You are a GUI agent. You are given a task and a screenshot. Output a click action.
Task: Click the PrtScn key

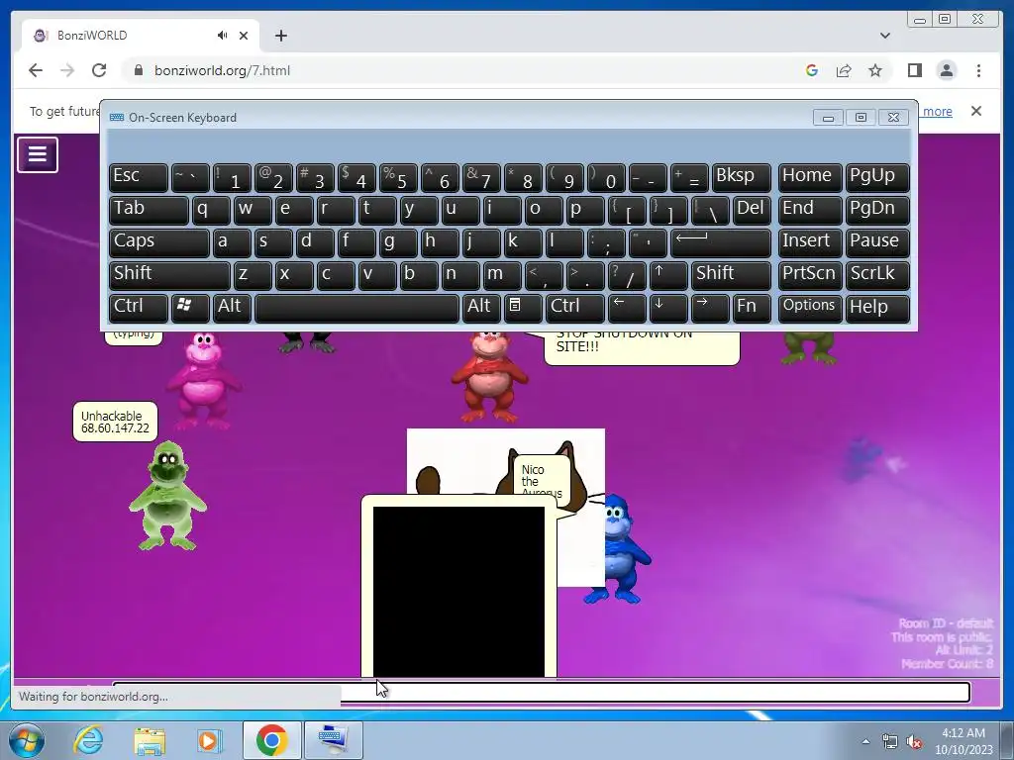click(x=810, y=275)
